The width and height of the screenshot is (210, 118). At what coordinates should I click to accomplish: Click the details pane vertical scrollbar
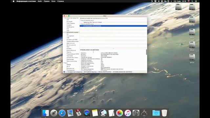146,52
